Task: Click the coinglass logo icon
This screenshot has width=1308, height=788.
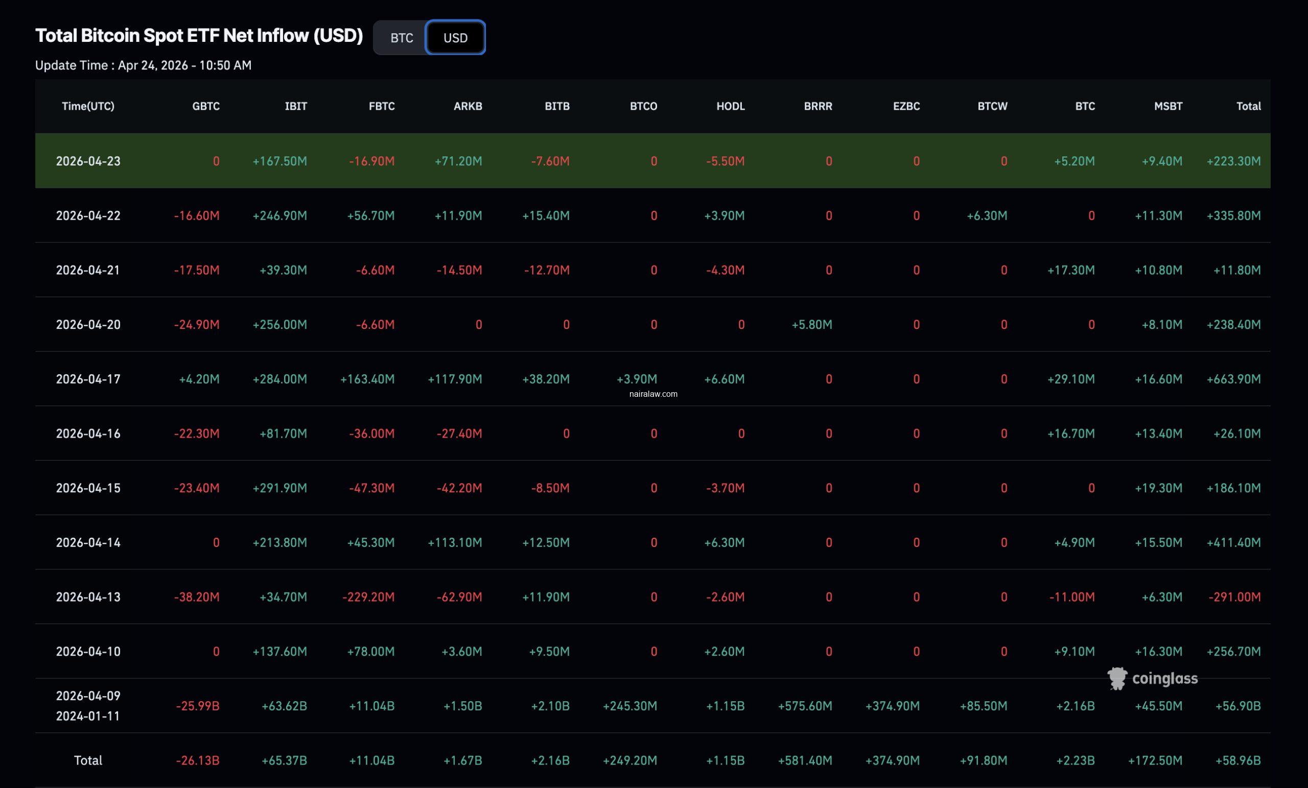Action: pyautogui.click(x=1117, y=678)
